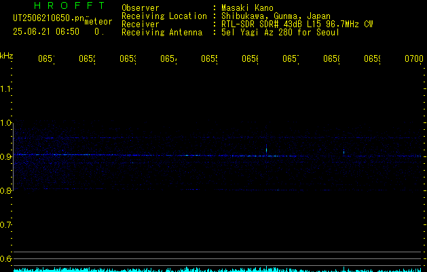Click the 0657 time axis label
This screenshot has height=272, width=427.
pos(291,59)
